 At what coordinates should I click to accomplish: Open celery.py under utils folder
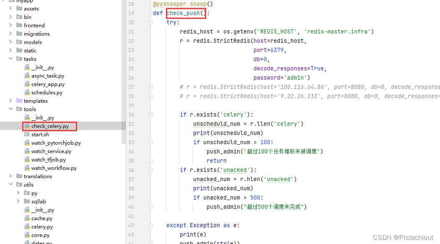[42, 226]
